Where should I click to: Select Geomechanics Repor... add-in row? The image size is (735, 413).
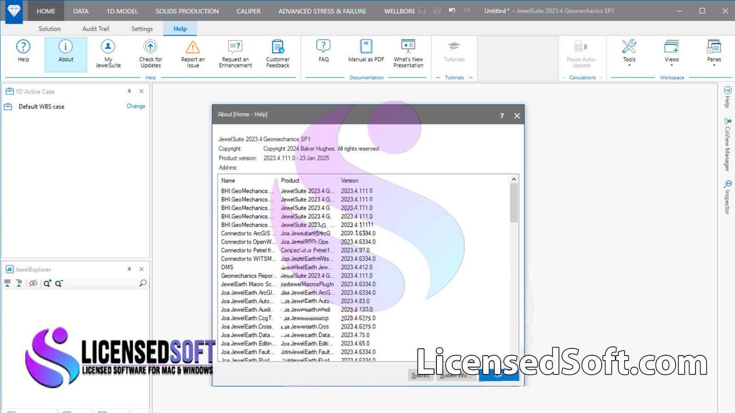coord(363,275)
